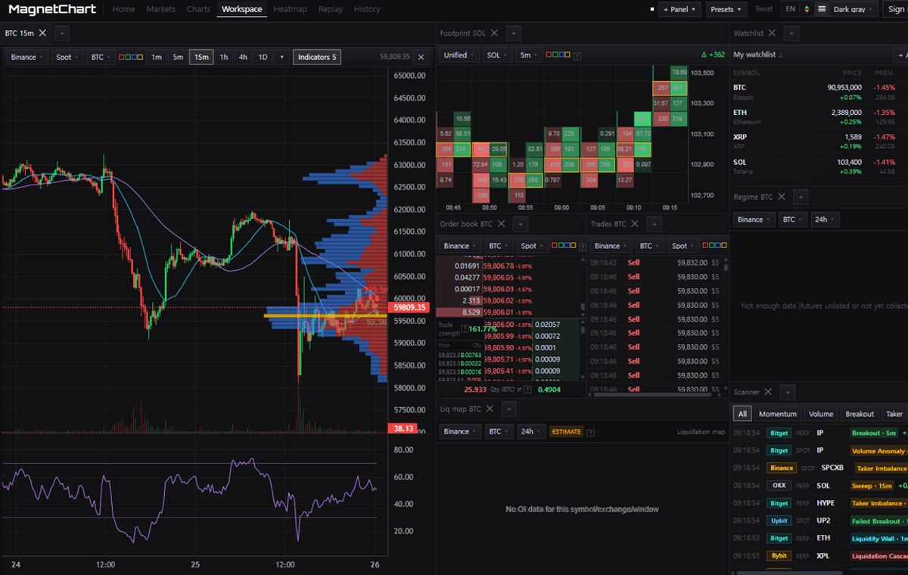Switch language with the EN button
This screenshot has height=575, width=908.
point(791,9)
